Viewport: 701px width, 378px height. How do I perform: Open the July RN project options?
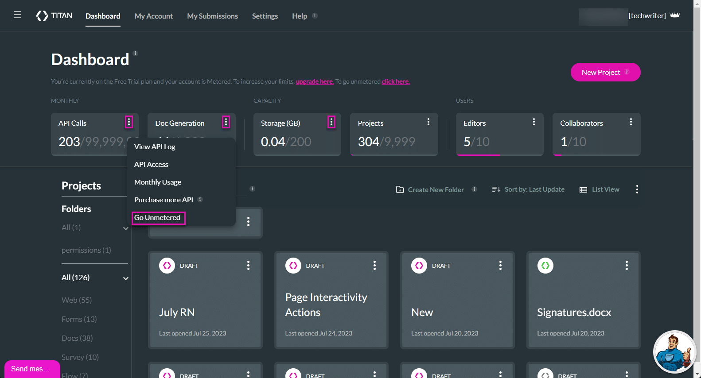pos(248,266)
